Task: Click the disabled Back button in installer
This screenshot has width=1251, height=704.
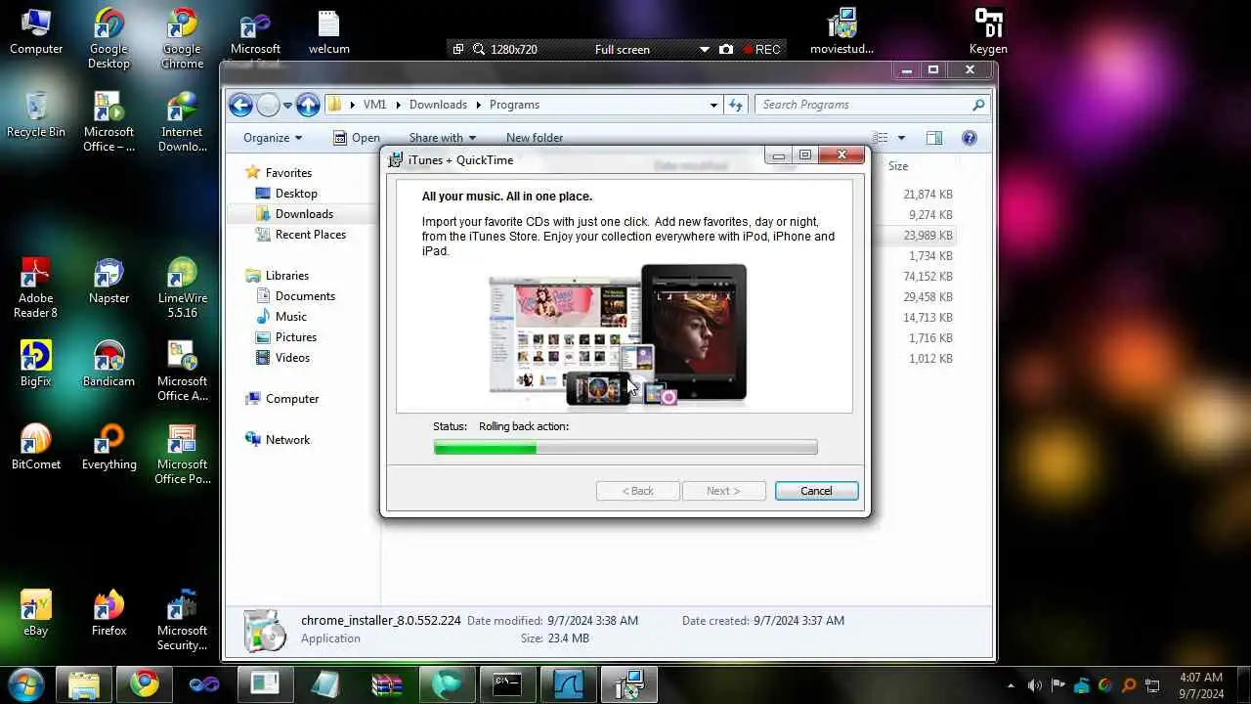Action: click(638, 491)
